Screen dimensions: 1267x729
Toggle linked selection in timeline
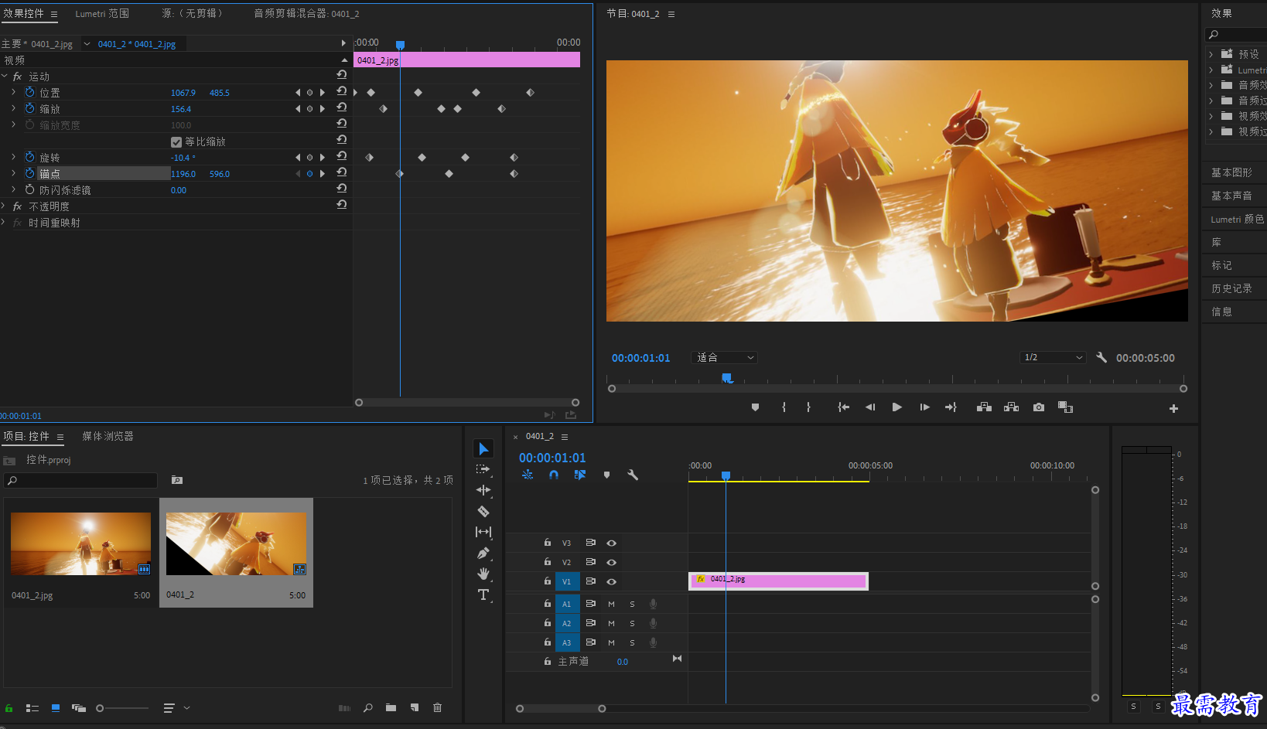pos(580,475)
